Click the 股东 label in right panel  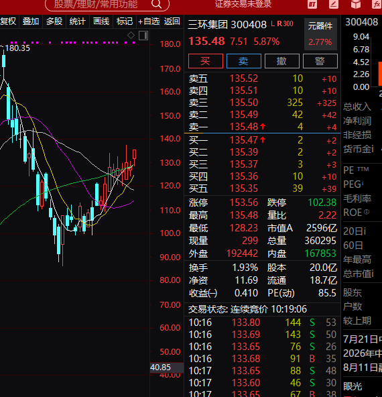353,292
